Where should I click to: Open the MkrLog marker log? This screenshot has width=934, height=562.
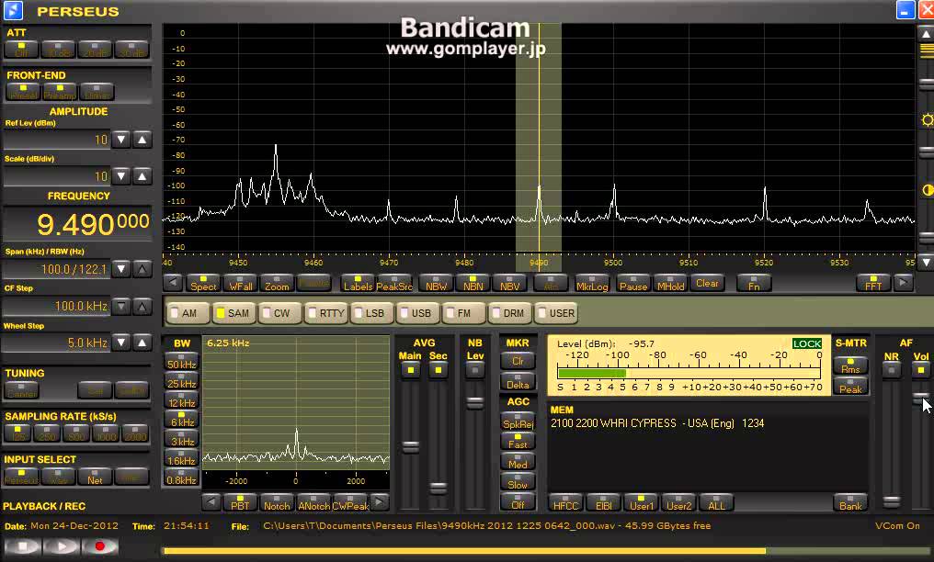(592, 283)
